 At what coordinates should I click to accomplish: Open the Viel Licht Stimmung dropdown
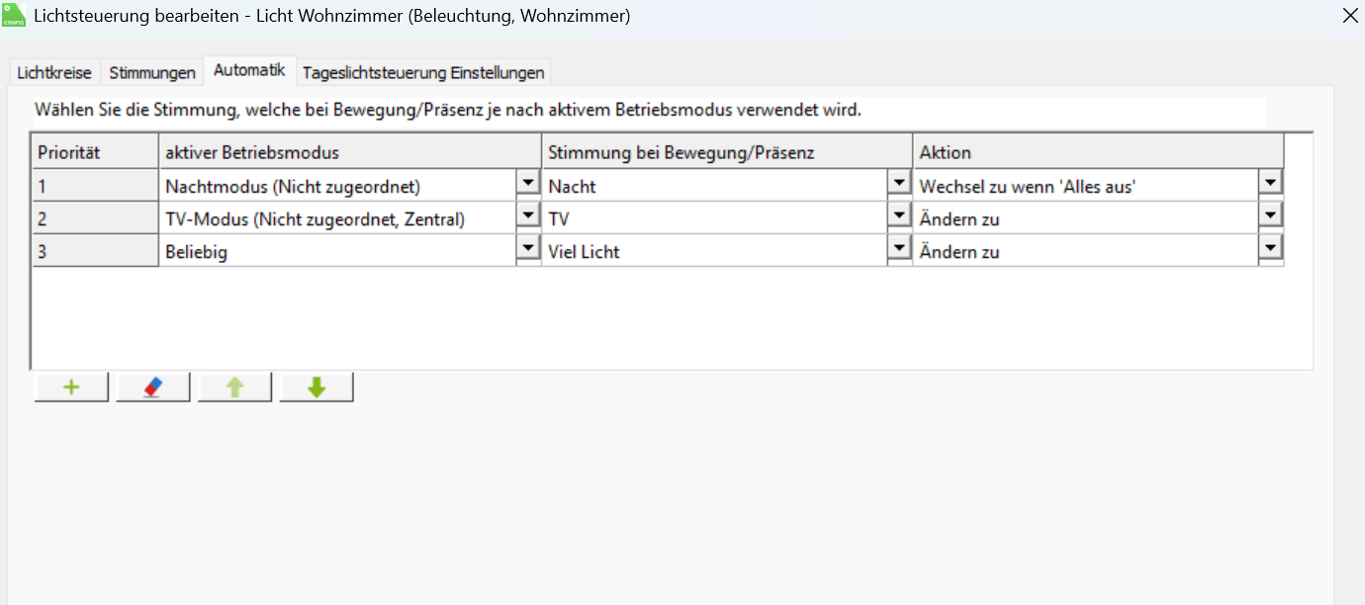pos(899,249)
